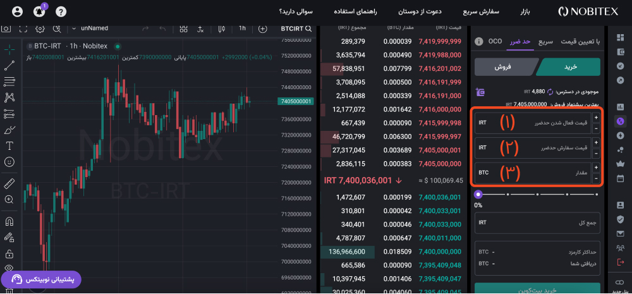Click the highlighted purple trade sidebar icon

click(620, 121)
